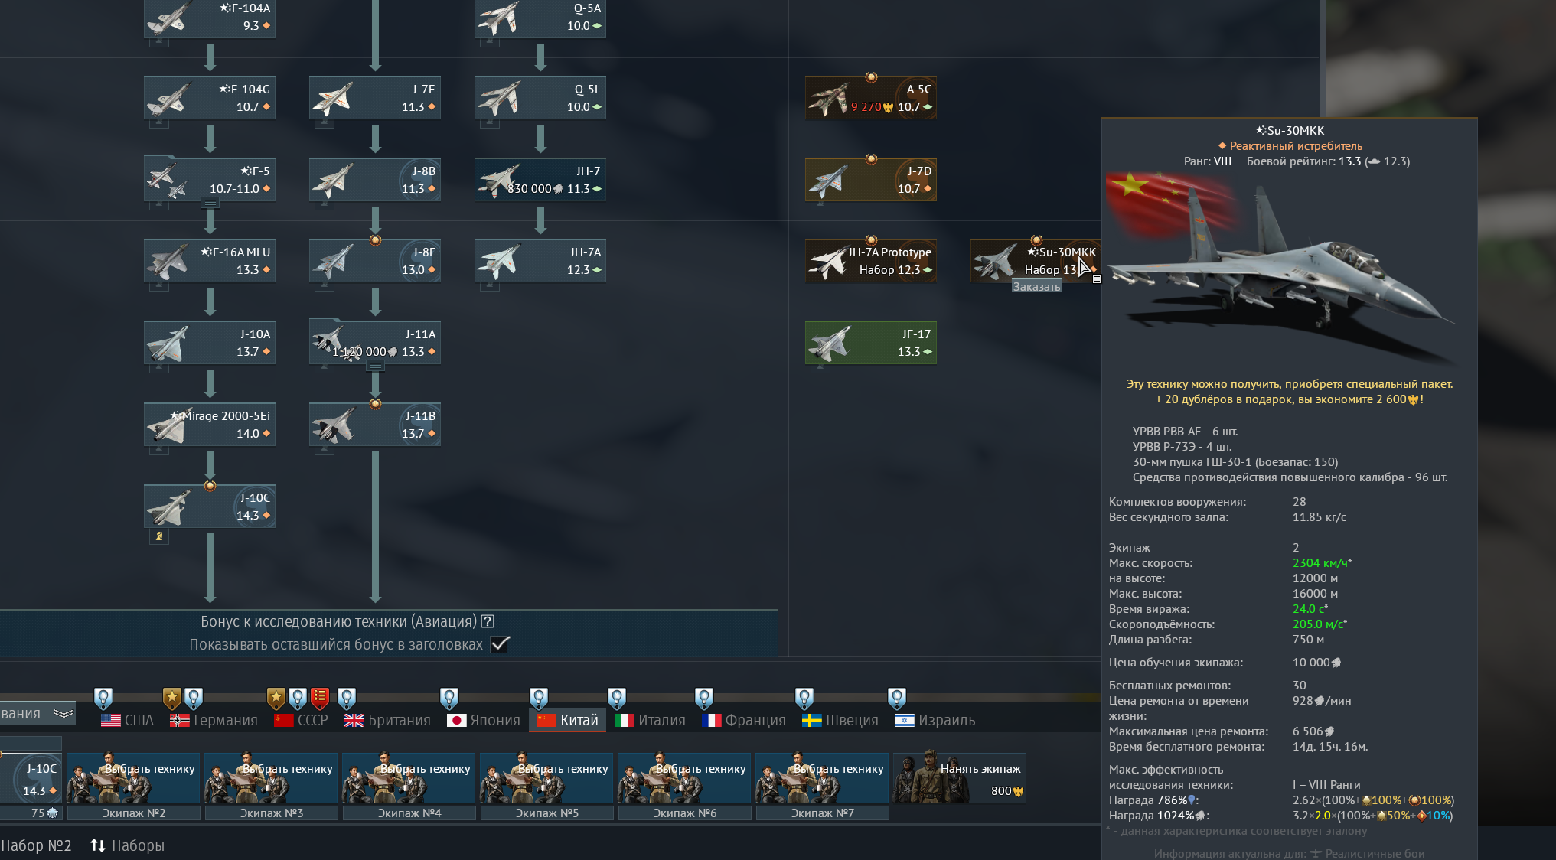
Task: Select the J-11B fighter in tree
Action: tap(374, 424)
